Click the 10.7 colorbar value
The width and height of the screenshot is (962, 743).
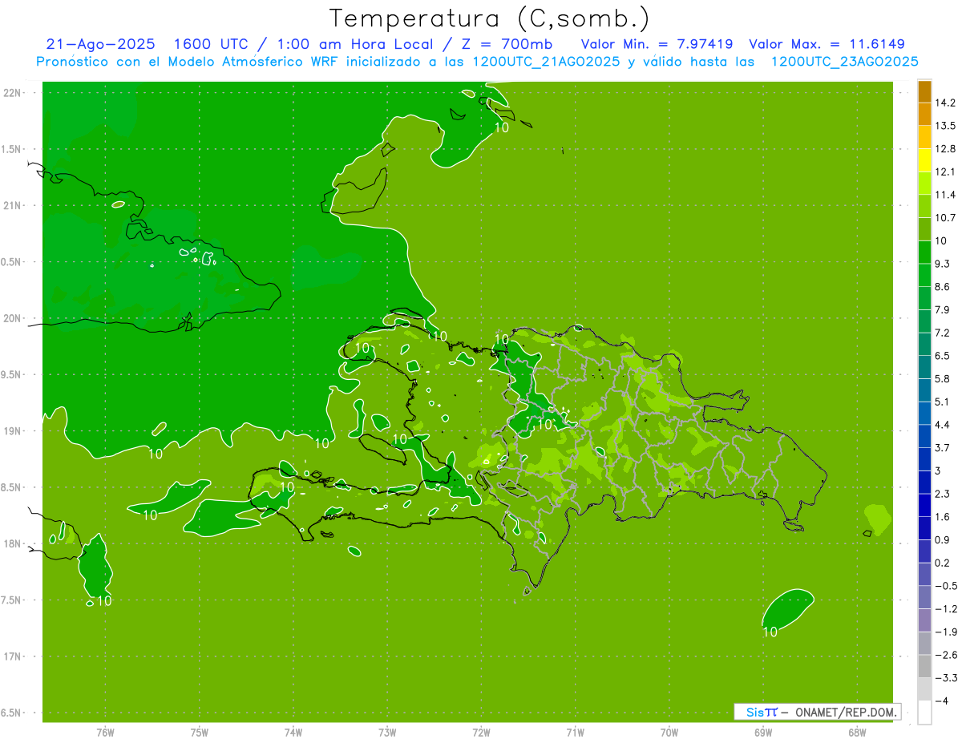point(945,218)
